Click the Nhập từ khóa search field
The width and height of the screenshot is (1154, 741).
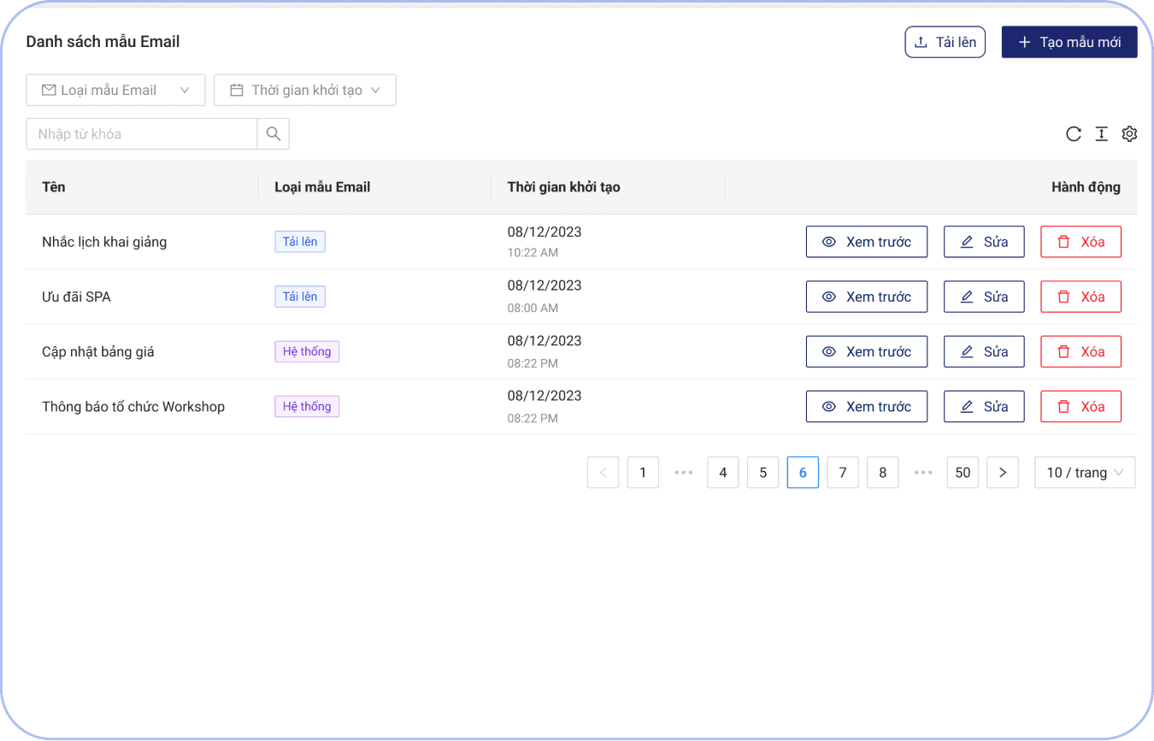coord(142,134)
